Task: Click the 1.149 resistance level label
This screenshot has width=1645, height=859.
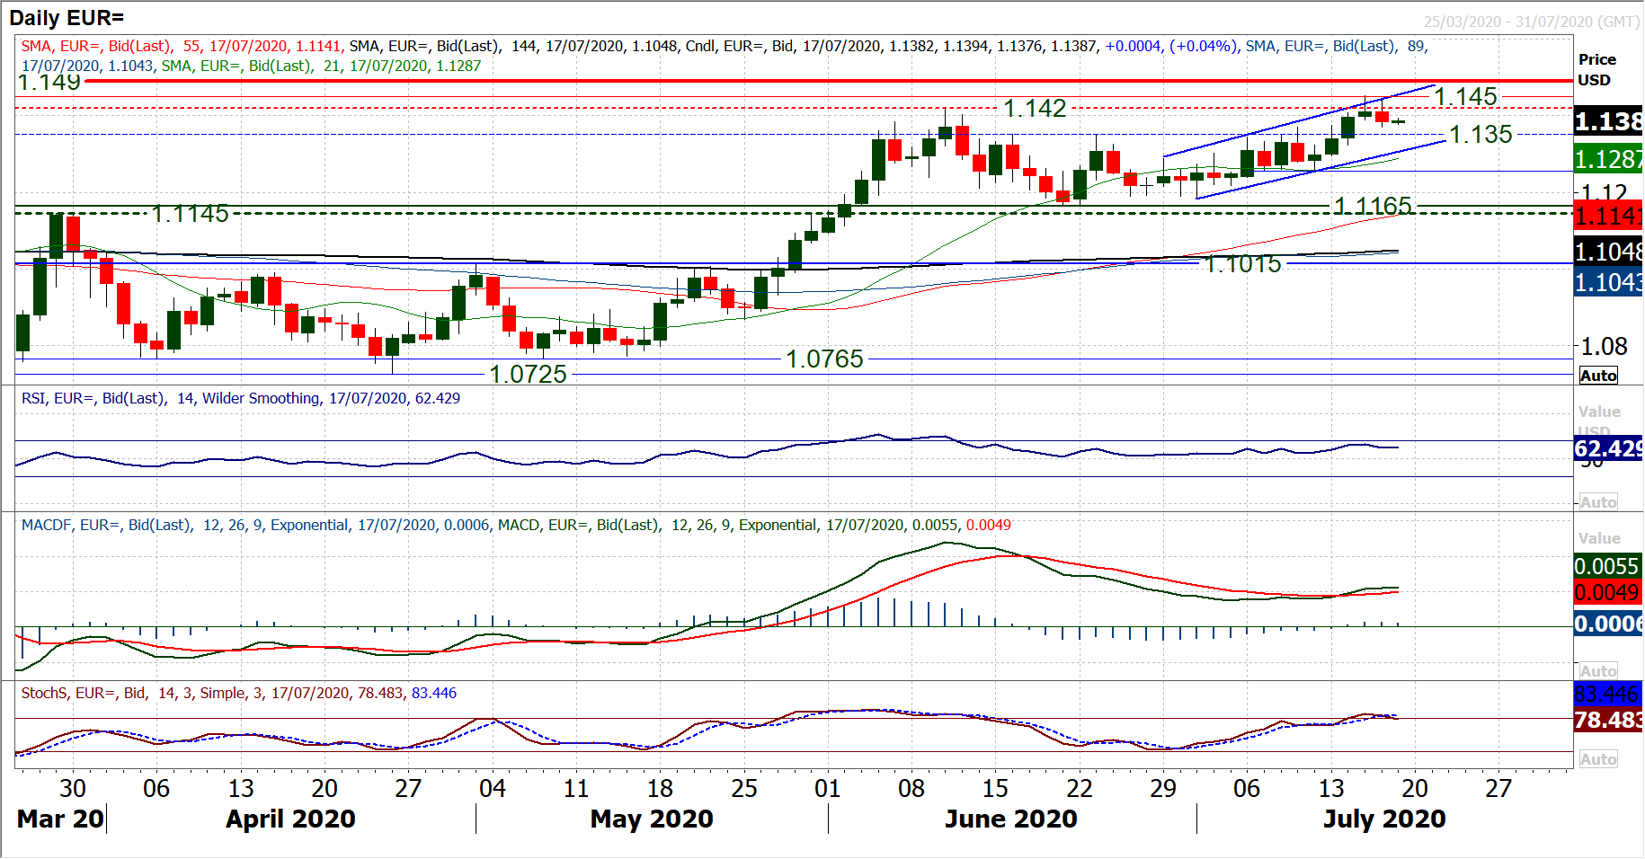Action: click(x=49, y=83)
